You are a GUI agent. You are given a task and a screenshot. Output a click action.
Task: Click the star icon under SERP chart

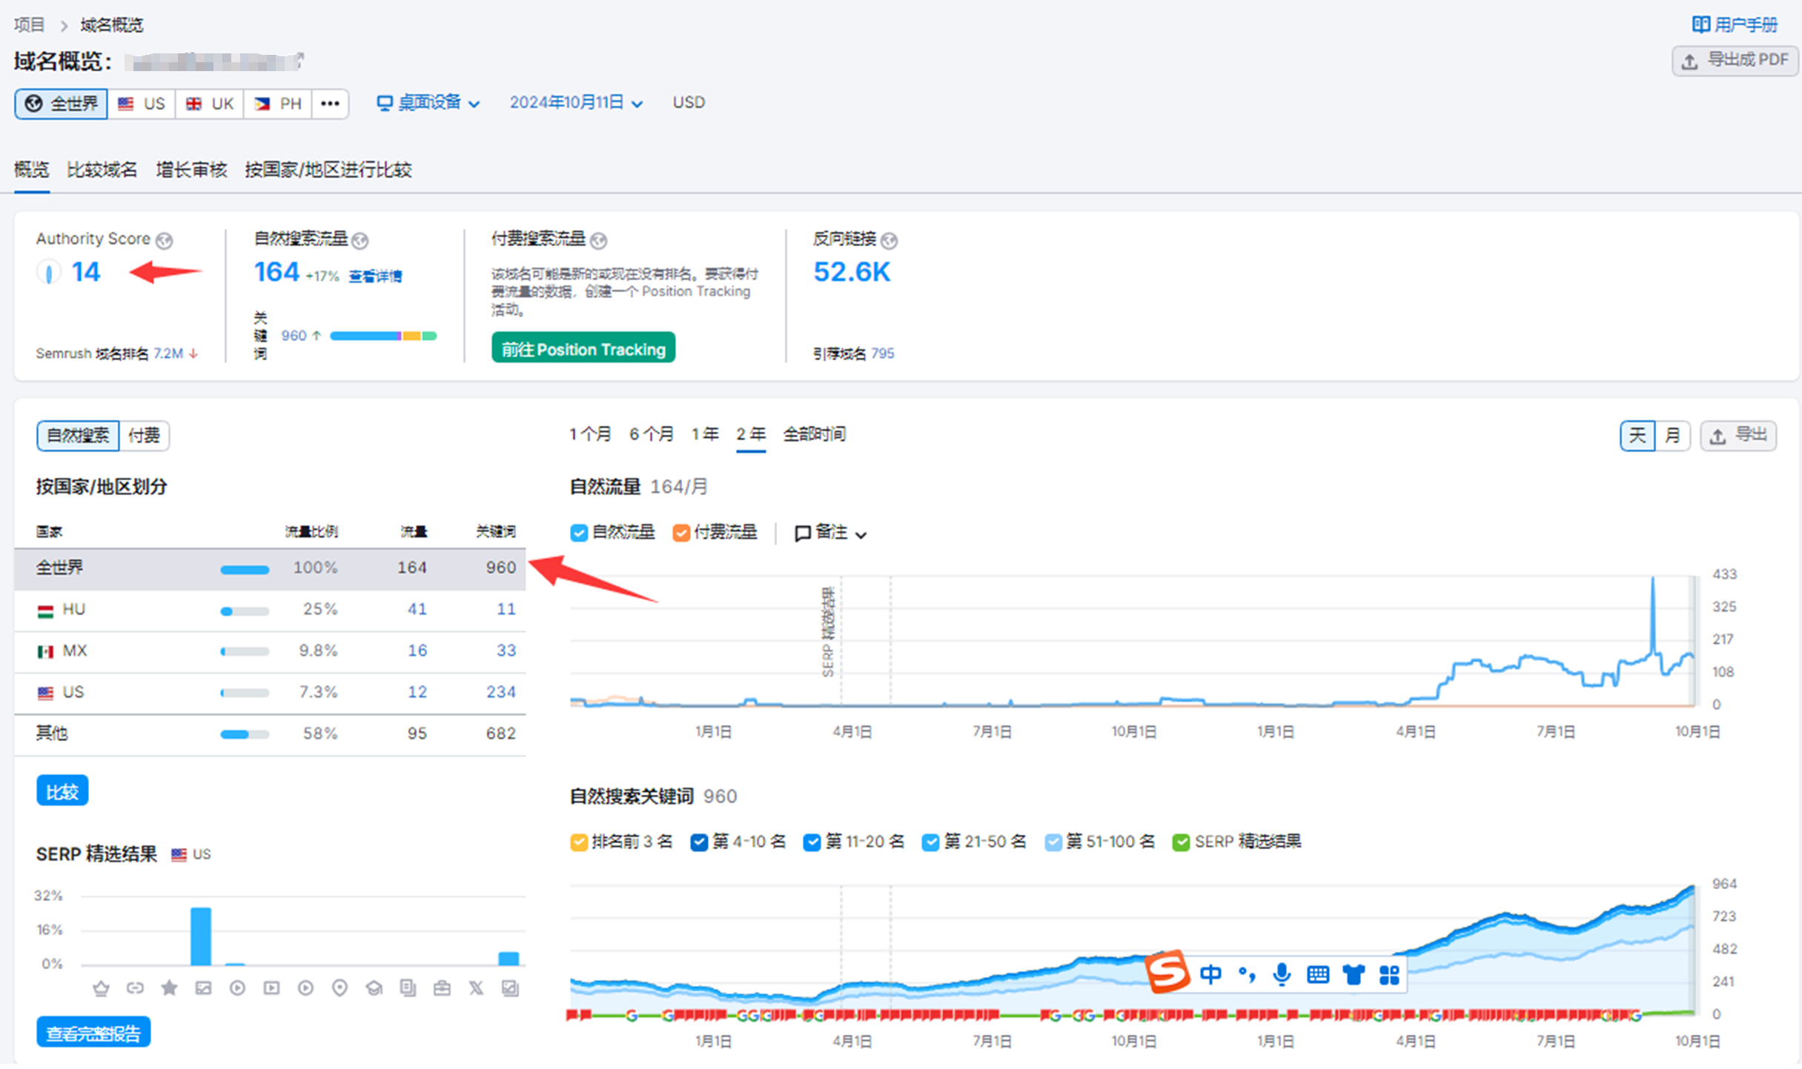coord(169,988)
